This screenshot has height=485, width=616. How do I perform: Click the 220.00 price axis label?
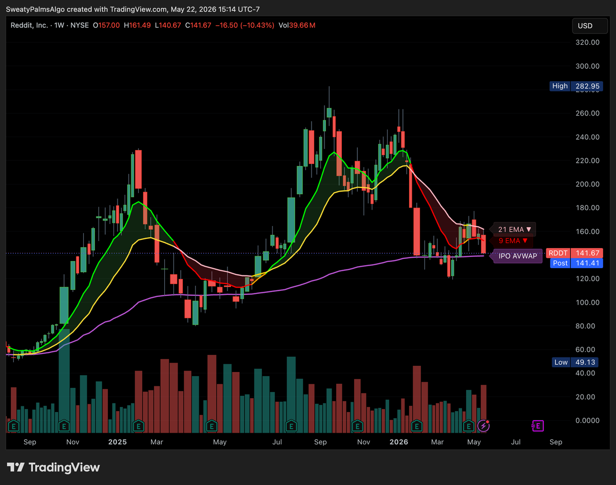point(588,161)
